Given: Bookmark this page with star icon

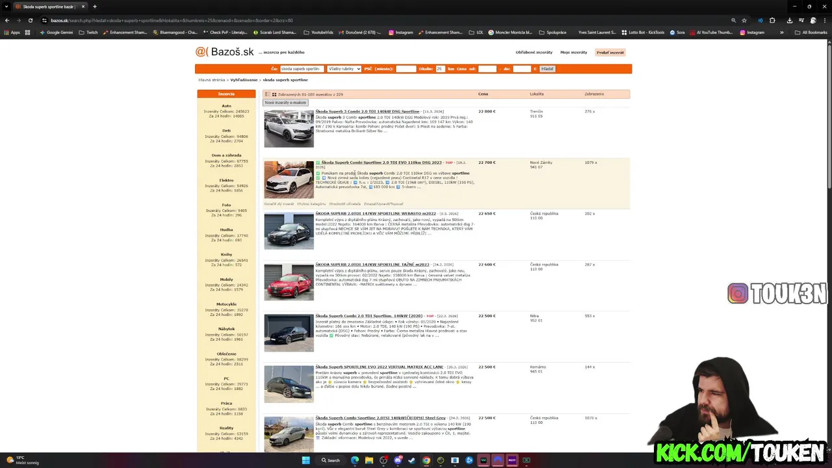Looking at the screenshot, I should [x=744, y=20].
